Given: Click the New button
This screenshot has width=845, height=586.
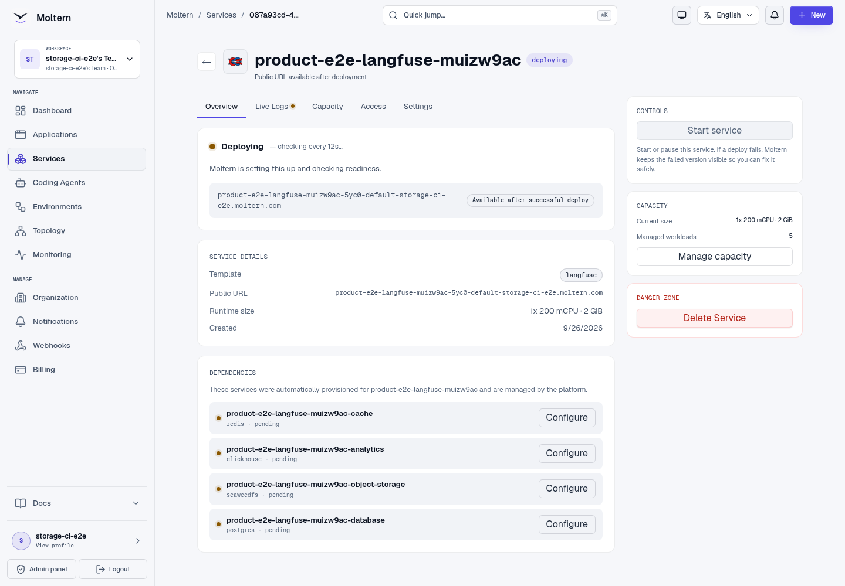Looking at the screenshot, I should click(812, 15).
